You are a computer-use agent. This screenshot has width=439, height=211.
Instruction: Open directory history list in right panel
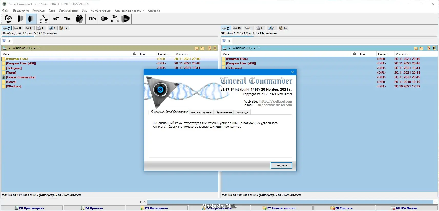[434, 48]
